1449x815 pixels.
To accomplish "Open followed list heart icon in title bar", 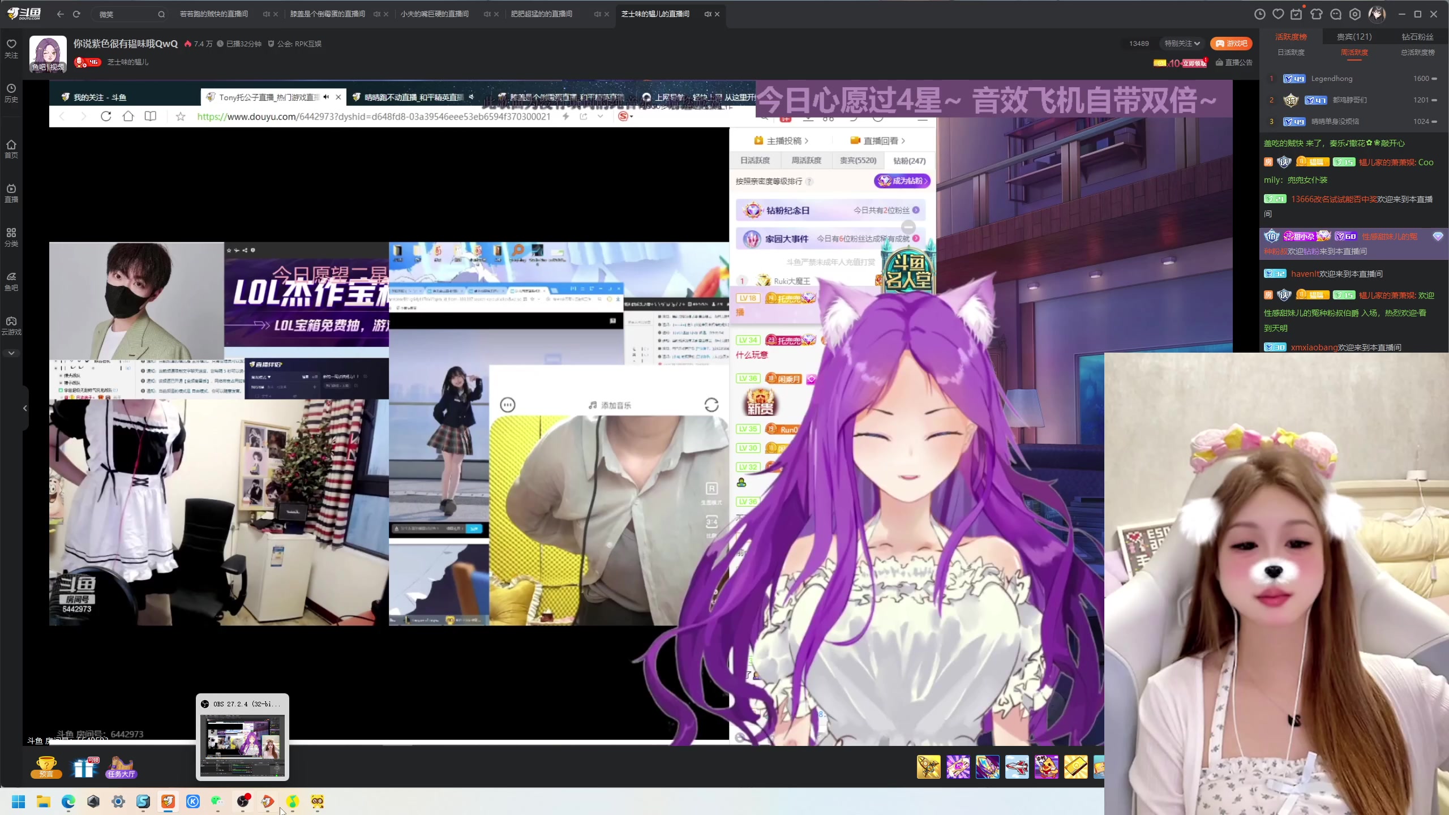I will pos(1278,14).
